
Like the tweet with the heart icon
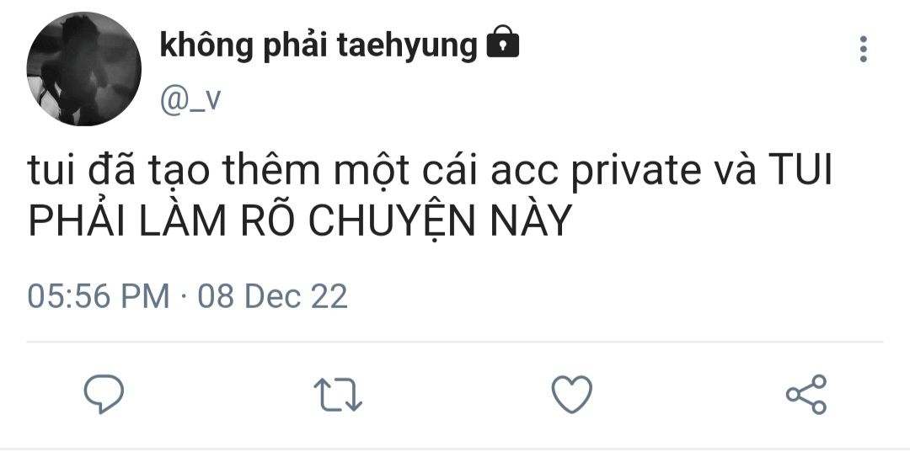point(571,395)
